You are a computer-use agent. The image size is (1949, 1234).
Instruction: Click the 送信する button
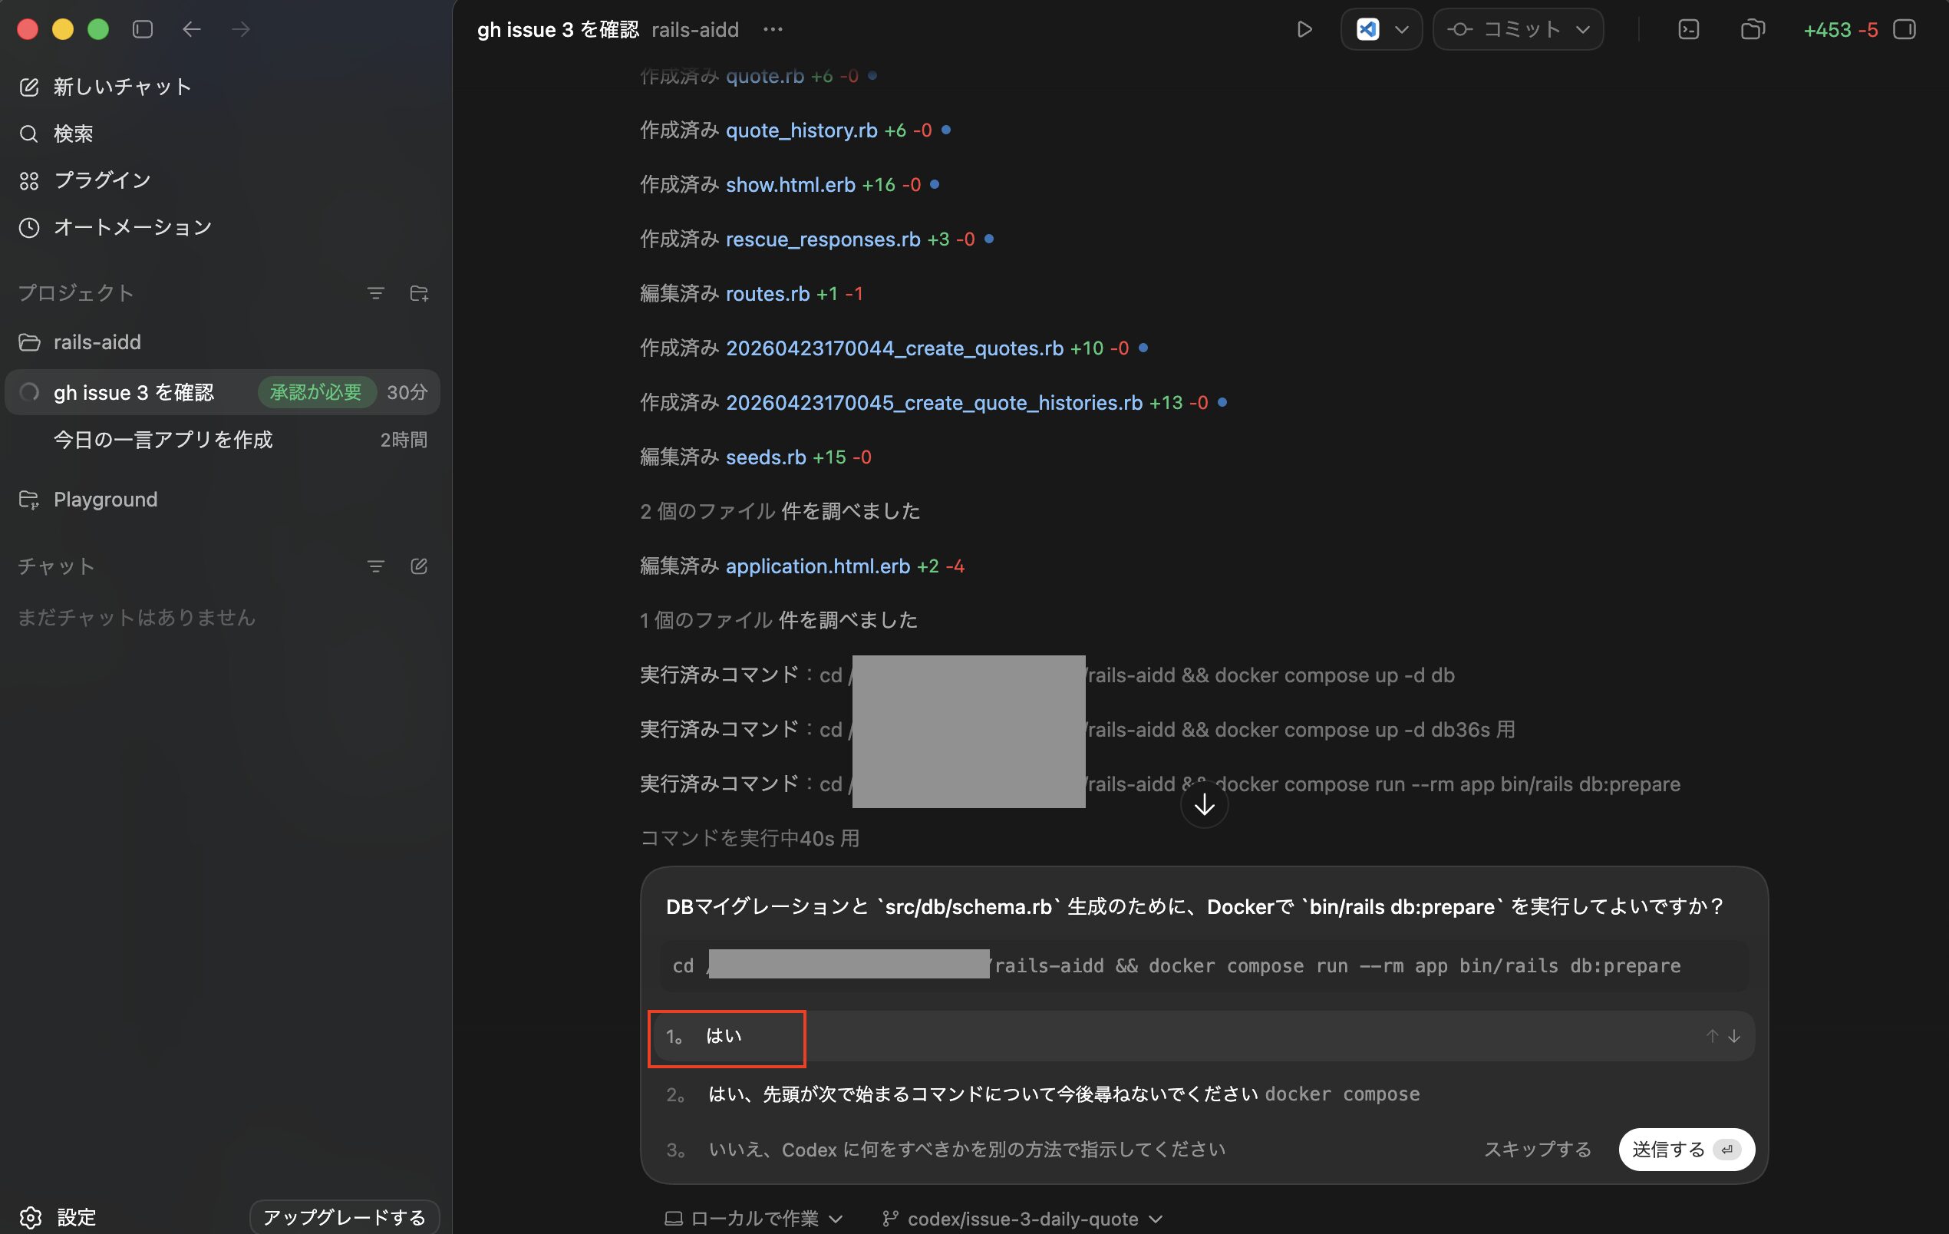tap(1685, 1149)
